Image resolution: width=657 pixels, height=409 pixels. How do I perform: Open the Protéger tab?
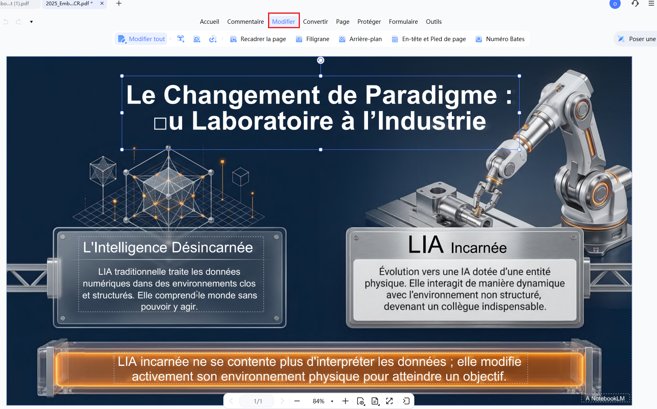pos(369,22)
